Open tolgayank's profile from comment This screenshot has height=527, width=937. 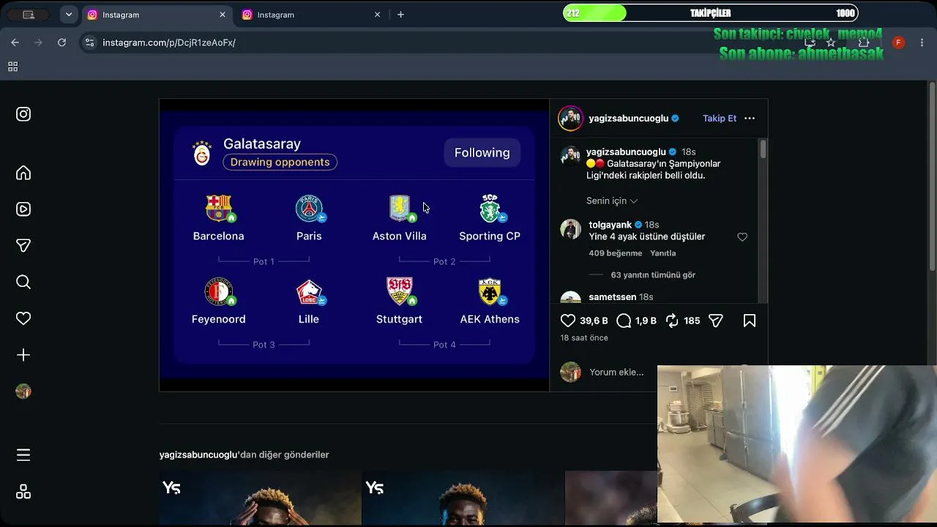point(611,225)
